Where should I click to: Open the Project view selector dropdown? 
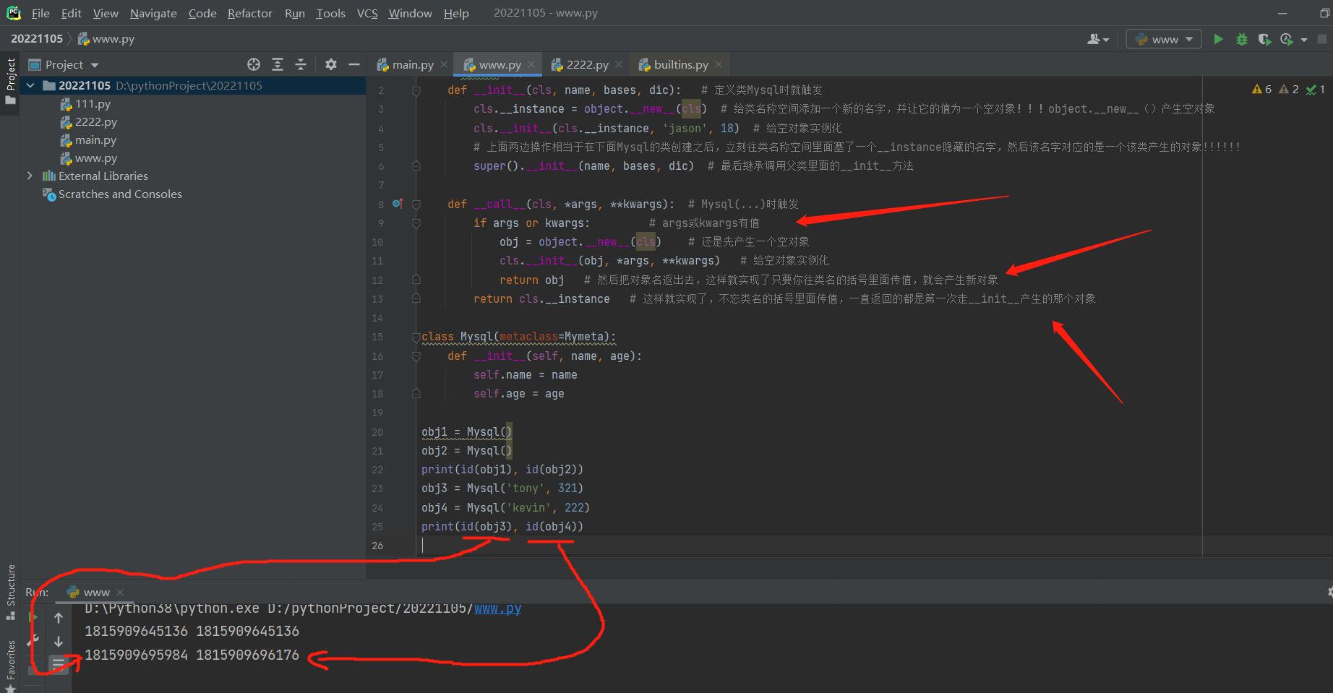tap(64, 64)
